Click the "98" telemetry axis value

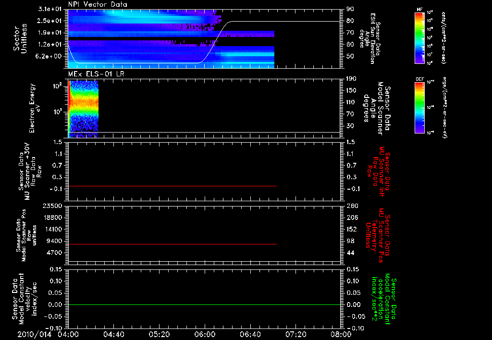(x=350, y=241)
